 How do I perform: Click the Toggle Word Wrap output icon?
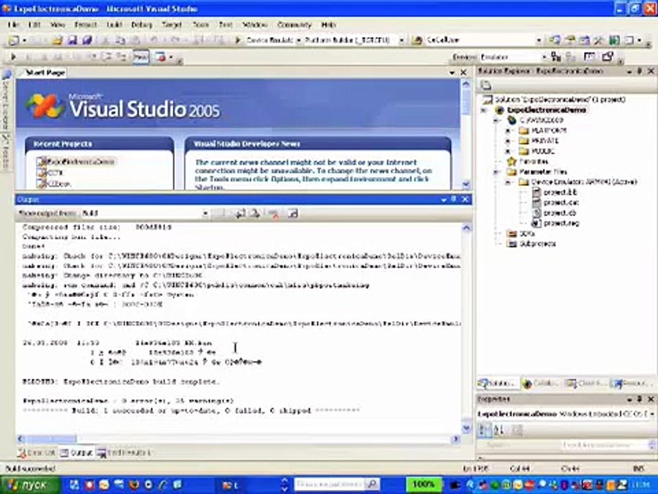tap(293, 213)
